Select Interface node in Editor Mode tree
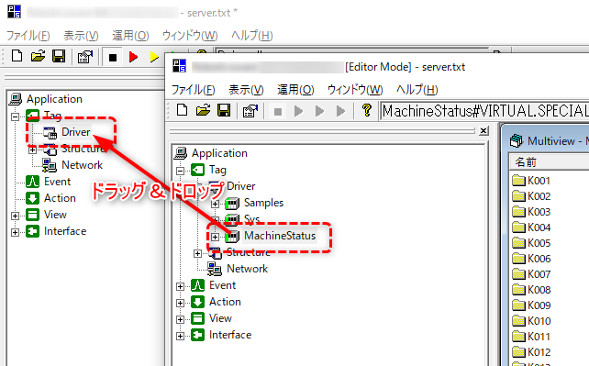The image size is (589, 366). (230, 335)
